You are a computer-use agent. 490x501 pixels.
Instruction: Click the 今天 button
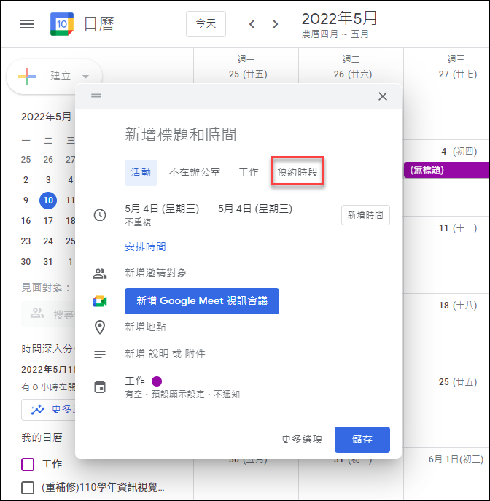tap(206, 24)
